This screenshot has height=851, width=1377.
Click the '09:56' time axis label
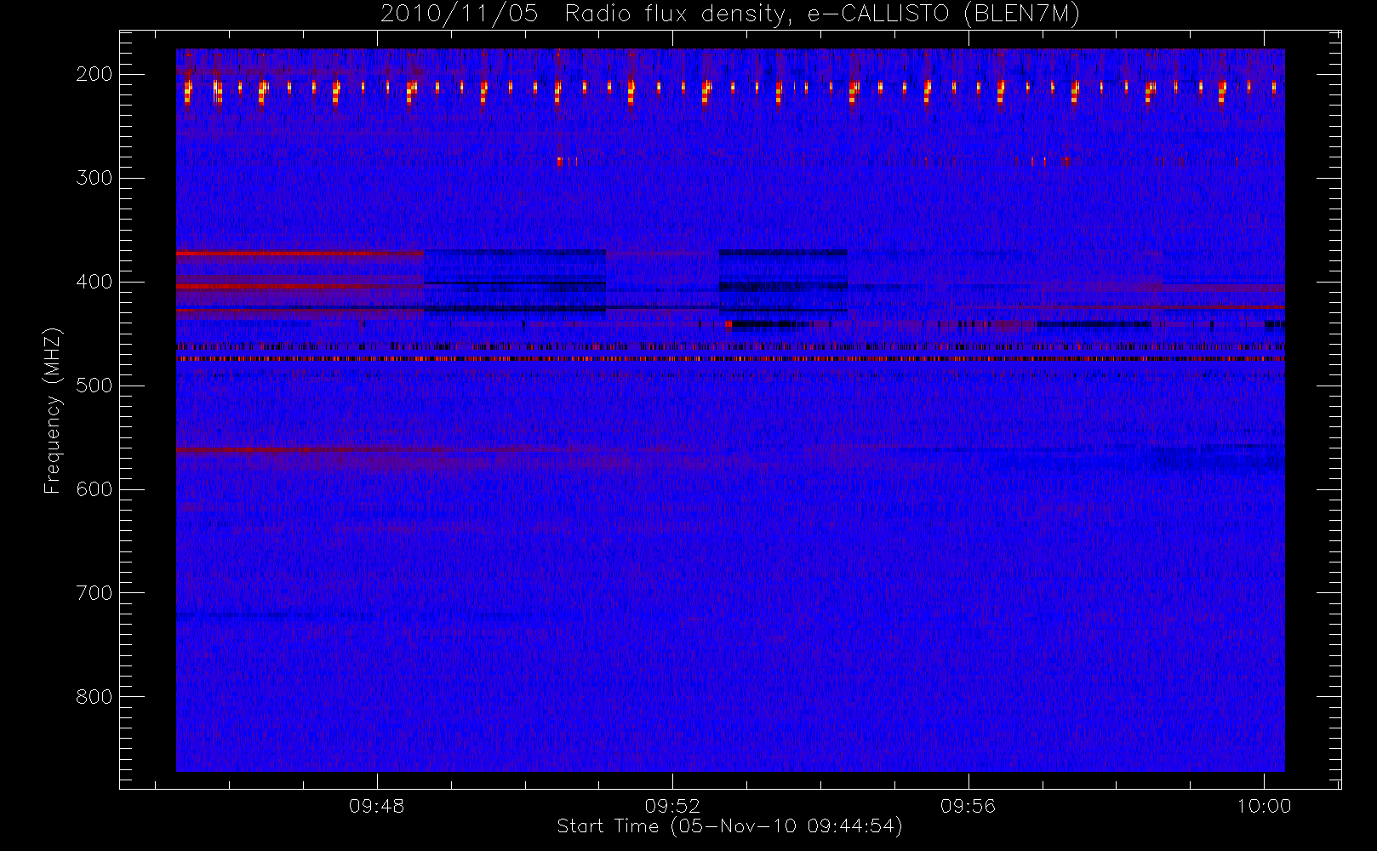[968, 806]
